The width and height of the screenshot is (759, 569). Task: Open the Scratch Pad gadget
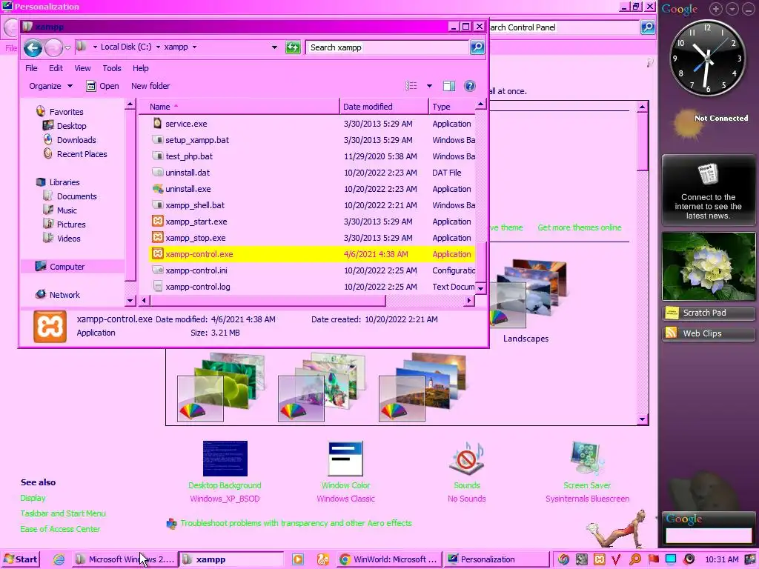pyautogui.click(x=708, y=313)
